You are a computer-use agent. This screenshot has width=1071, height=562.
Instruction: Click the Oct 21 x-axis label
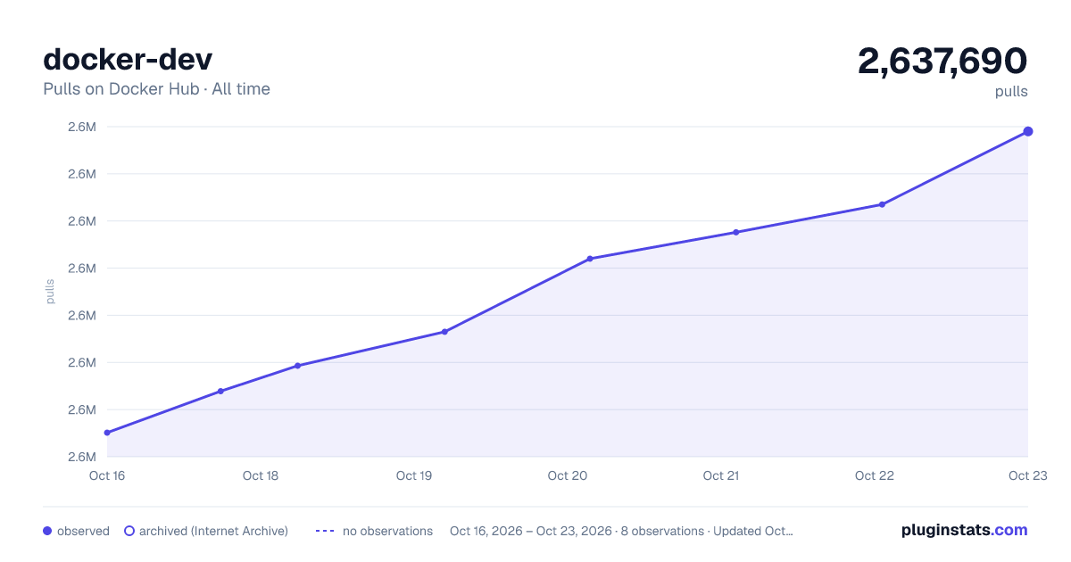coord(721,475)
